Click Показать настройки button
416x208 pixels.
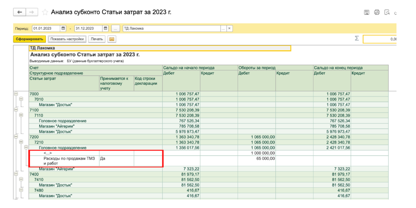click(67, 39)
